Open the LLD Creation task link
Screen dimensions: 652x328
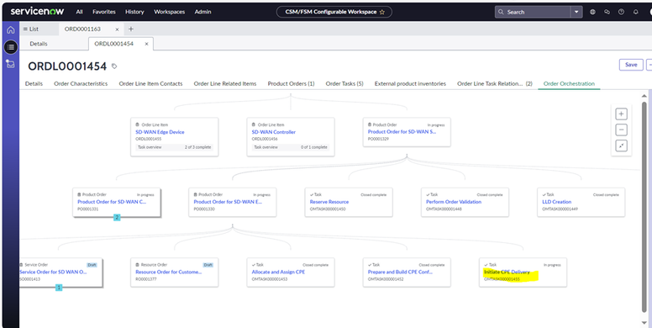pyautogui.click(x=557, y=202)
